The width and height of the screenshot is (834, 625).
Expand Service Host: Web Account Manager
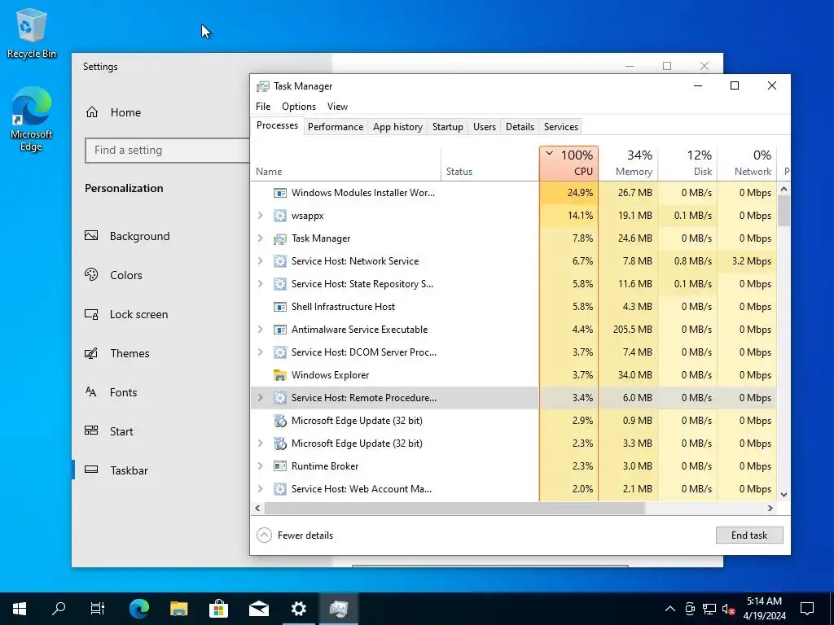coord(260,489)
